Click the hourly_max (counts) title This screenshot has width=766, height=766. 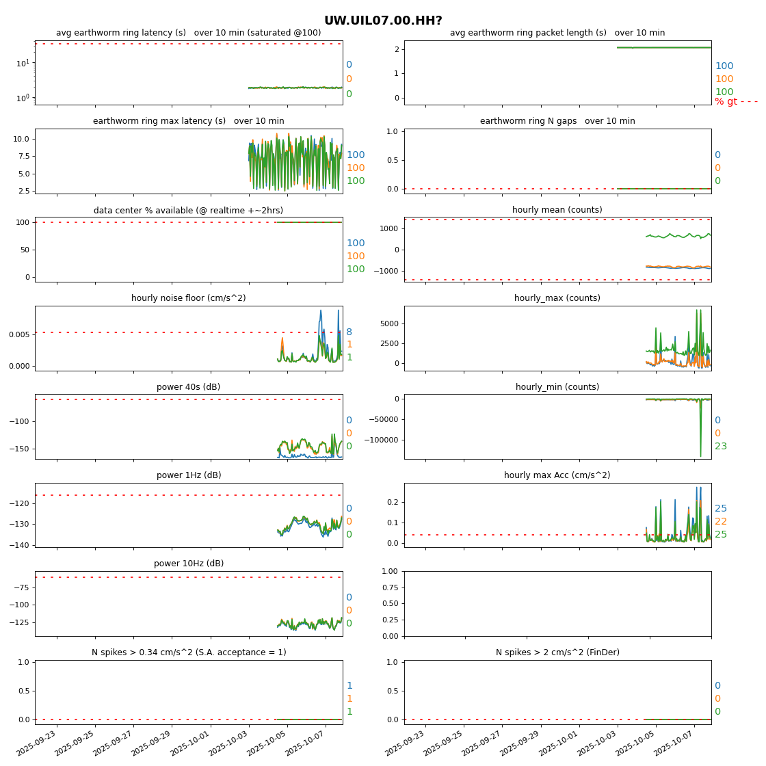tap(557, 298)
